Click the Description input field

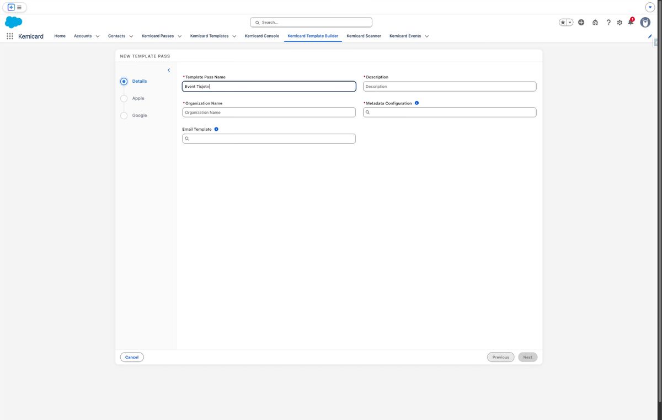pos(450,87)
